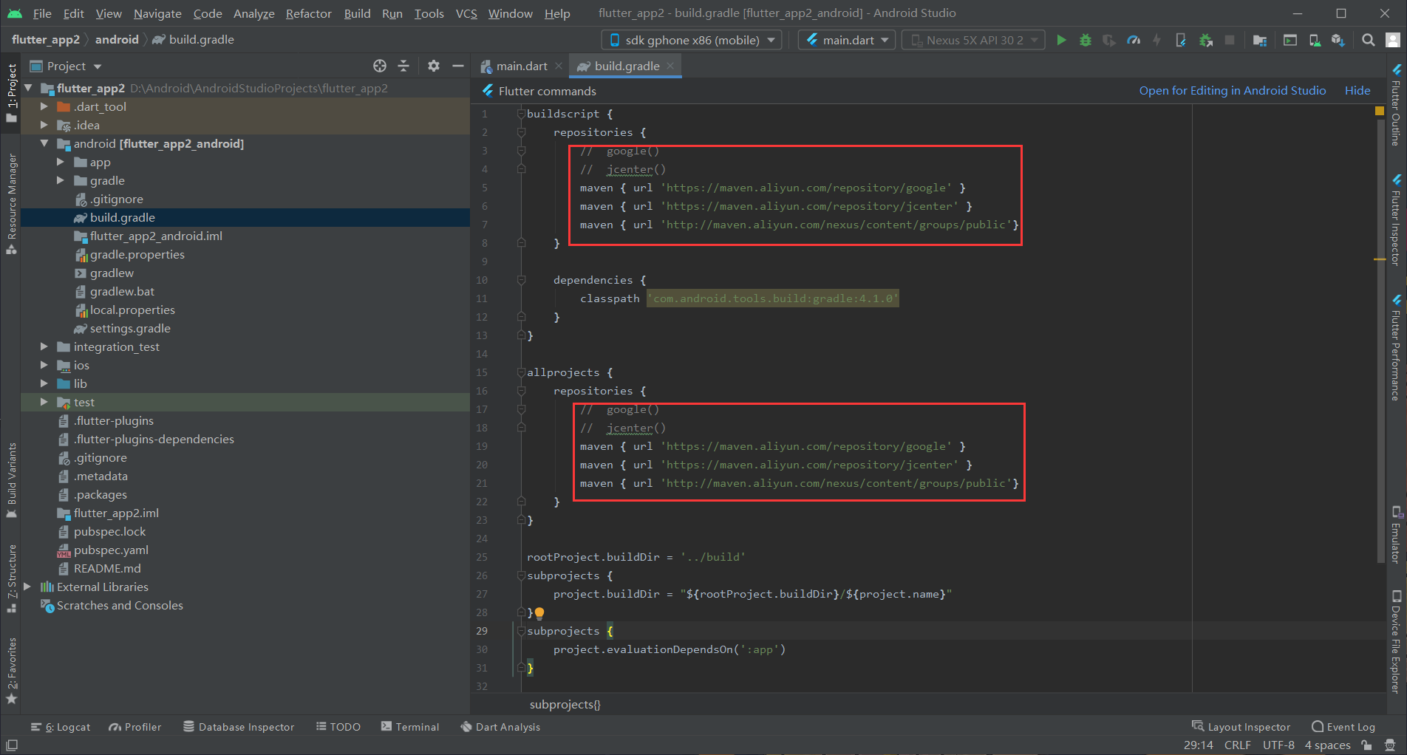1407x755 pixels.
Task: Open the Flutter Performance side panel
Action: (1396, 348)
